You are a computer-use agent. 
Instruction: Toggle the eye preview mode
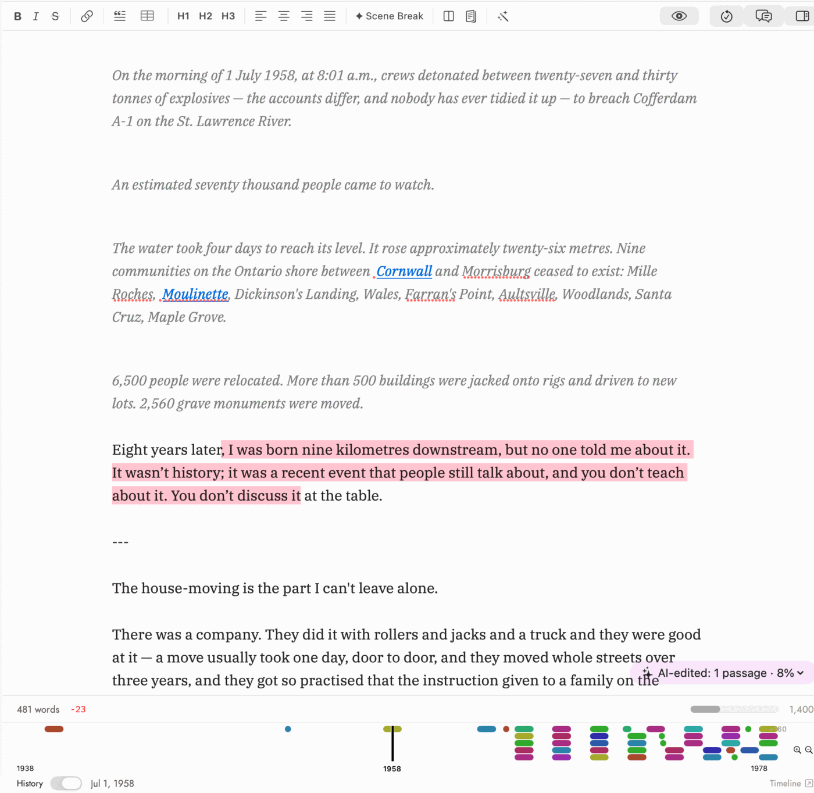pos(679,16)
